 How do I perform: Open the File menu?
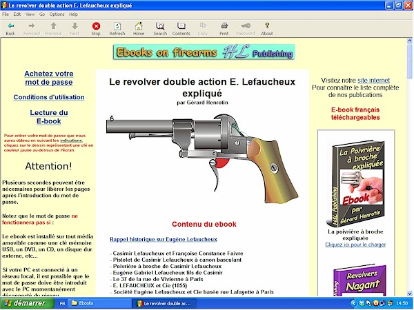(6, 14)
